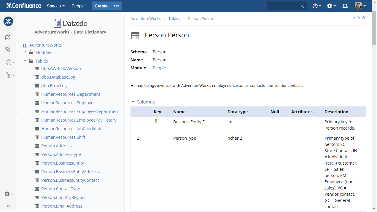Open the page tree icon in sidebar
Screen dimensions: 377x212
[x=8, y=75]
